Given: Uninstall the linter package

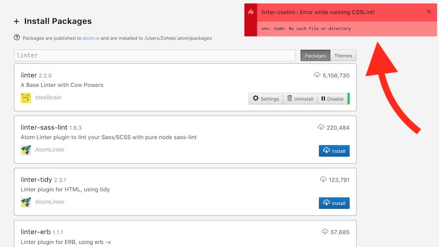Looking at the screenshot, I should [x=300, y=99].
